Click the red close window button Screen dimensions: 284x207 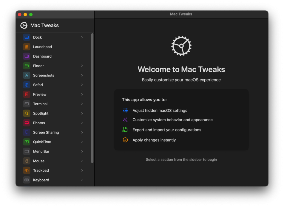coord(20,15)
